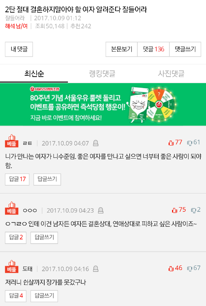Click the 댓글쓰기 button

pos(185,49)
